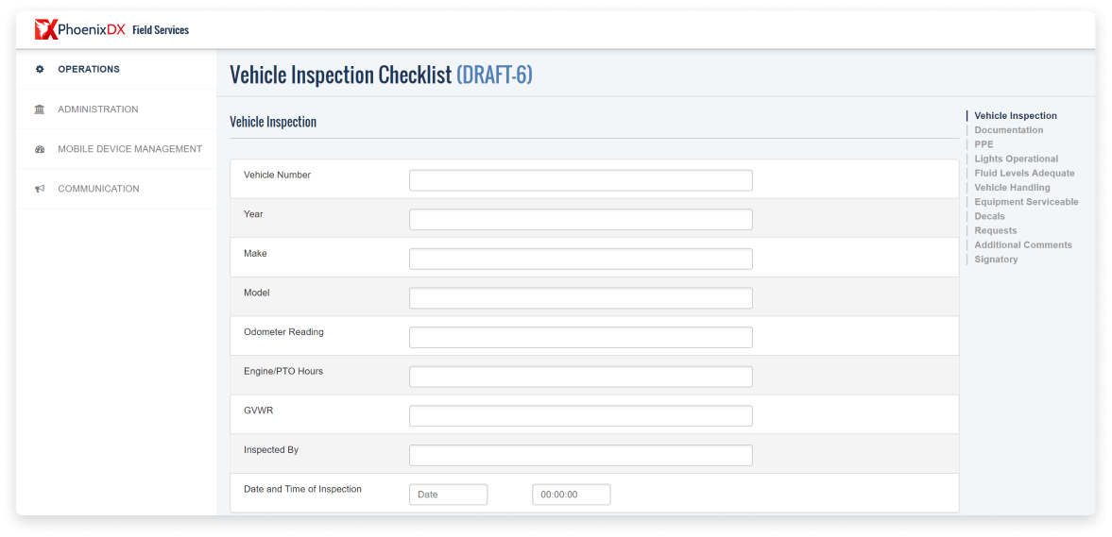Click the Inspected By text field
This screenshot has width=1112, height=537.
(580, 456)
